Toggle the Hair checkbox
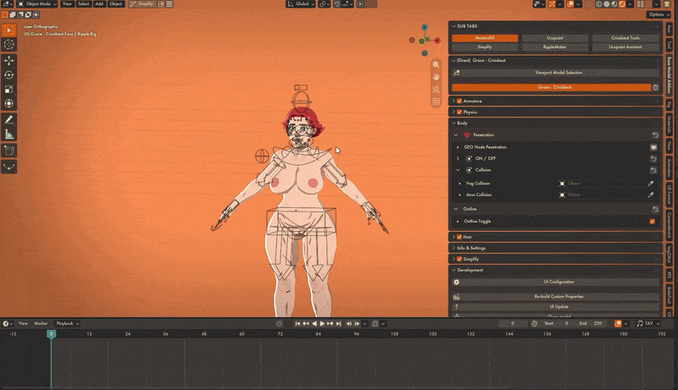Viewport: 678px width, 390px height. point(459,237)
